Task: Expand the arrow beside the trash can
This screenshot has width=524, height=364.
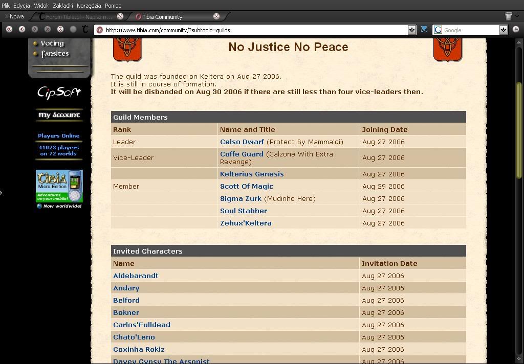Action: pos(517,16)
